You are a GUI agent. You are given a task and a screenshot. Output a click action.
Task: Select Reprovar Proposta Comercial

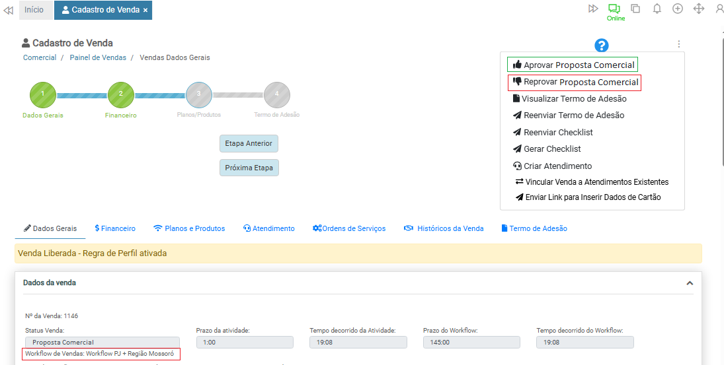coord(574,83)
